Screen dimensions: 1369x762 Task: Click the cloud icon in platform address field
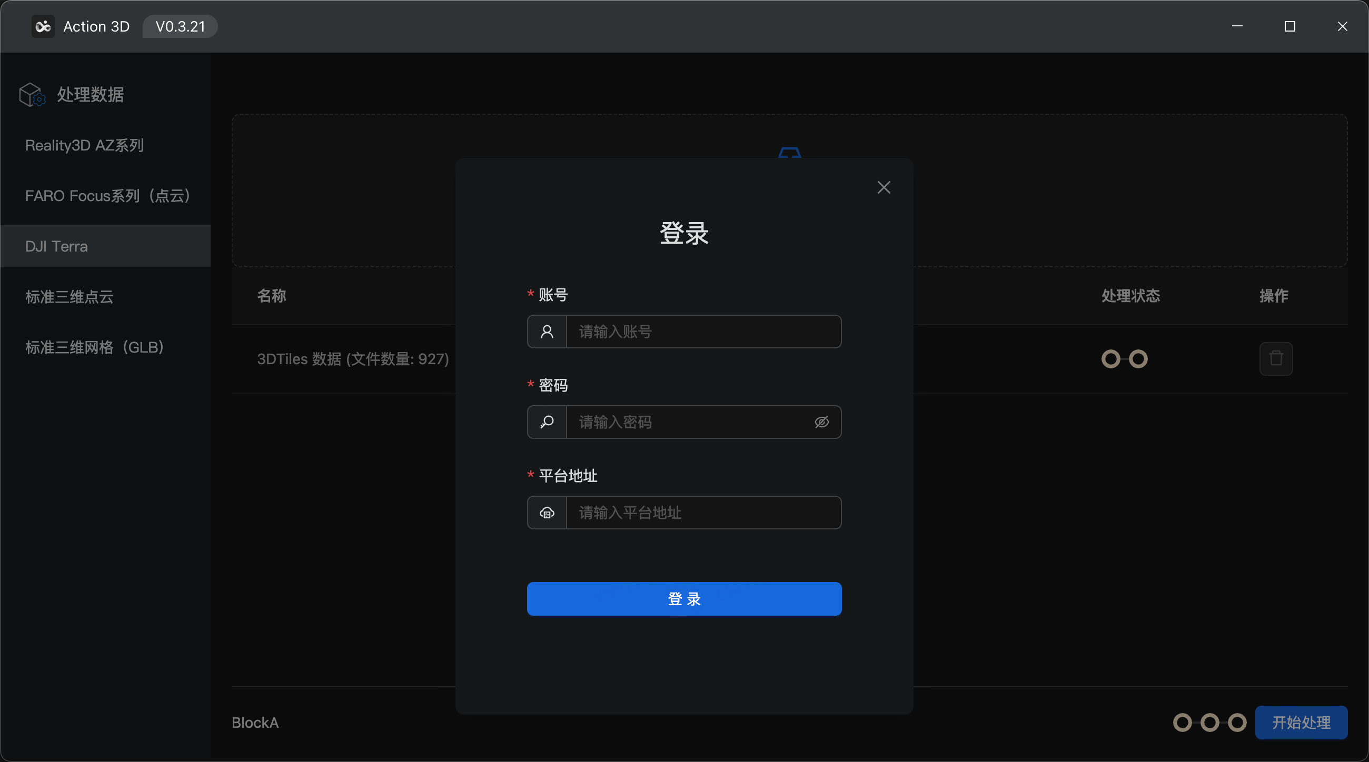pos(547,513)
